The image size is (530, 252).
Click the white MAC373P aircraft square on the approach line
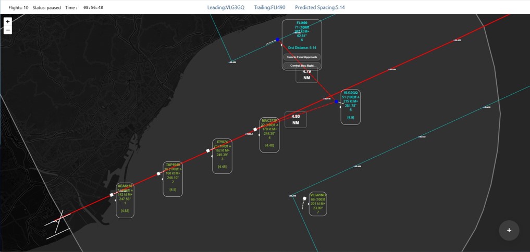[x=255, y=129]
